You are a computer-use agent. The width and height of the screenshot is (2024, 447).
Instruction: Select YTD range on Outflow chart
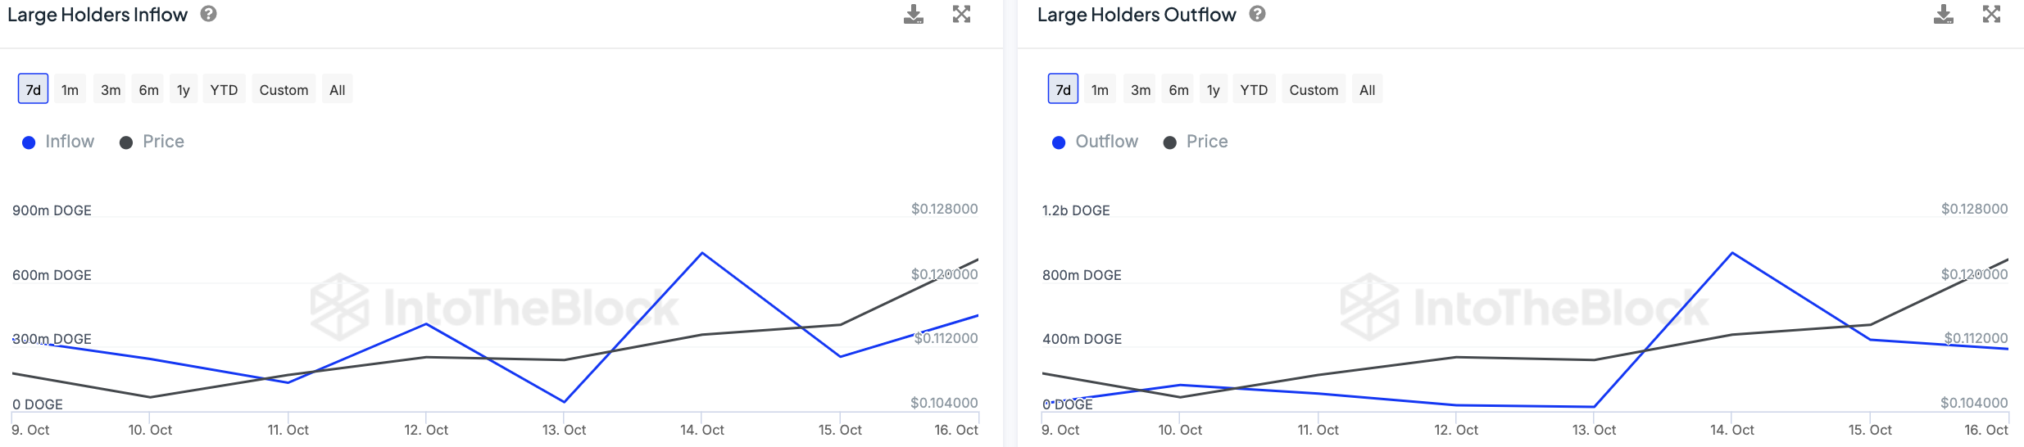tap(1254, 89)
